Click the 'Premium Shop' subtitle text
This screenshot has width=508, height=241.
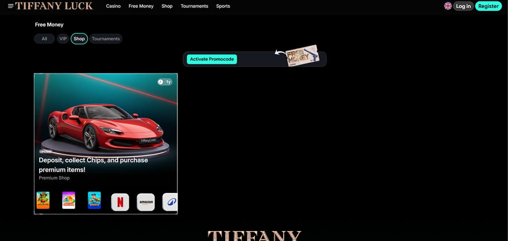tap(54, 178)
